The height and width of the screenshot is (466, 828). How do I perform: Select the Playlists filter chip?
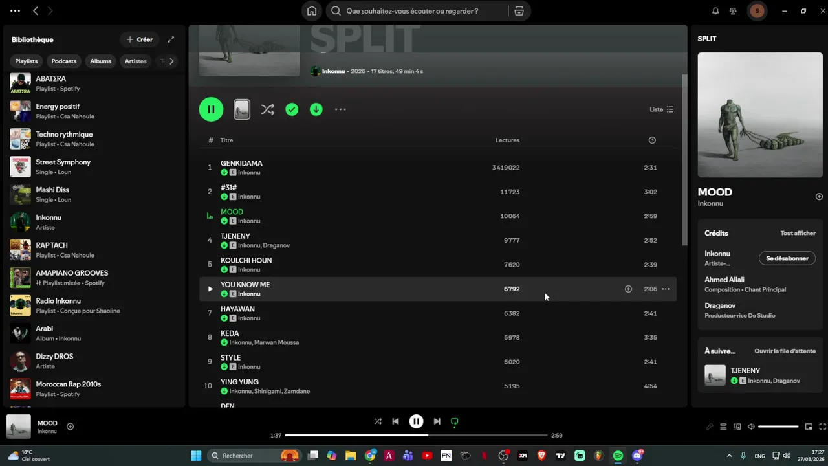pos(27,61)
